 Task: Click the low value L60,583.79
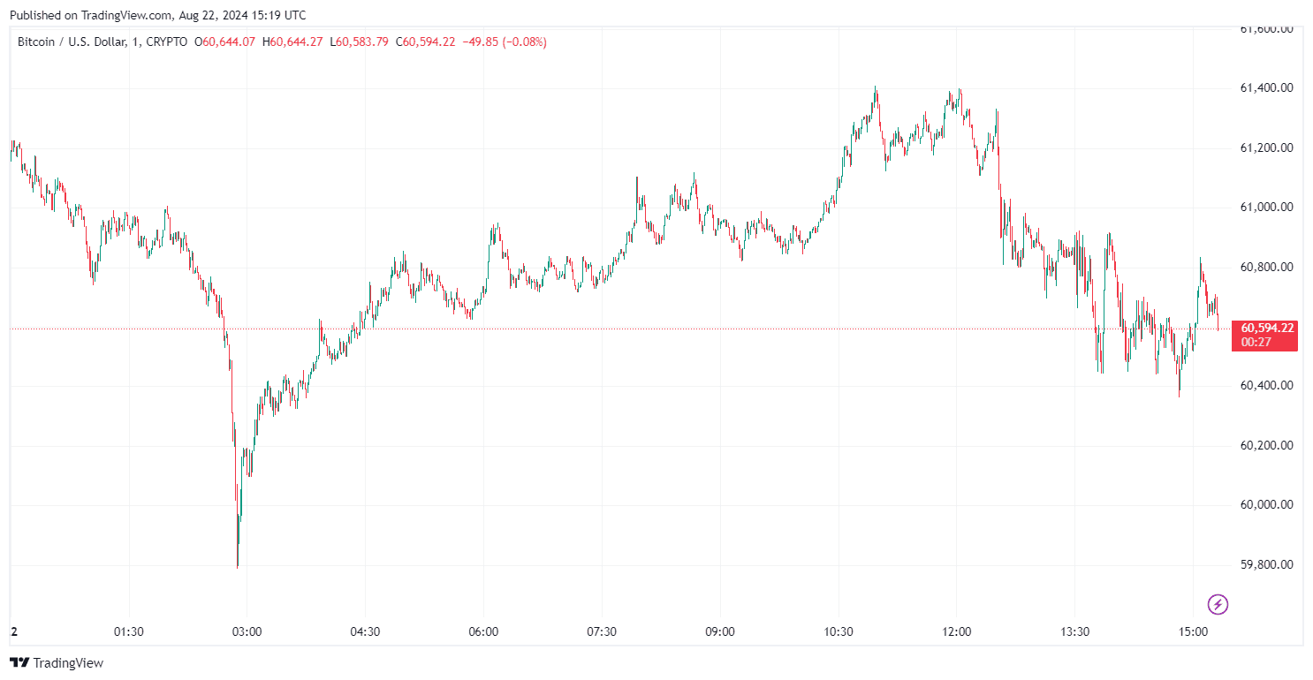tap(359, 42)
